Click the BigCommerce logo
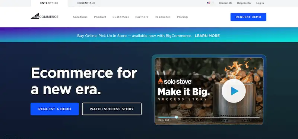The image size is (298, 139). pos(44,16)
